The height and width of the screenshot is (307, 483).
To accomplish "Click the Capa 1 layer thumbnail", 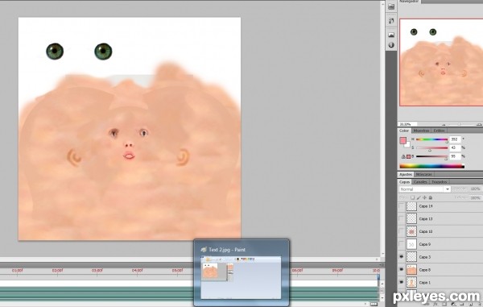I will tap(411, 282).
